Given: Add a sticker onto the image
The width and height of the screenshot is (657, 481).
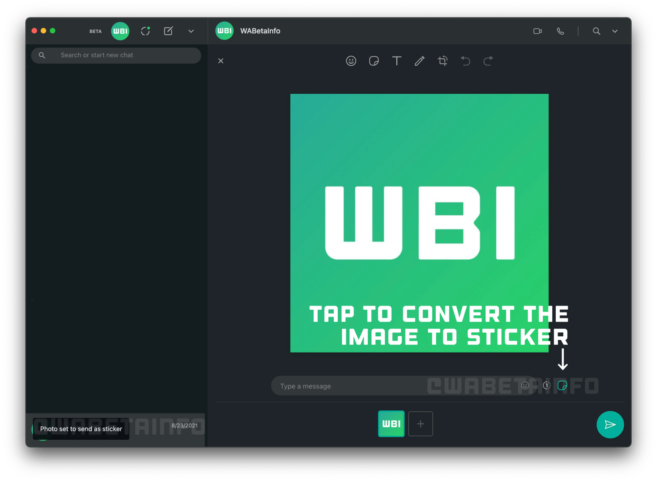Looking at the screenshot, I should pos(374,61).
